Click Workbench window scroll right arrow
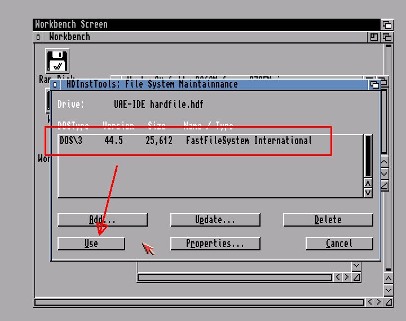This screenshot has height=321, width=406. tap(378, 302)
